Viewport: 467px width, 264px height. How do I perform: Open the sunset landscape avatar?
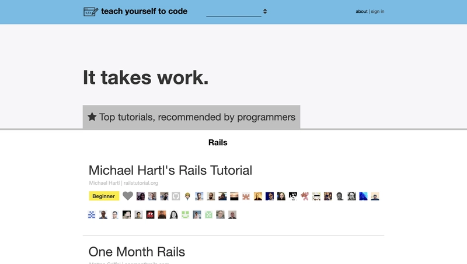coord(234,196)
